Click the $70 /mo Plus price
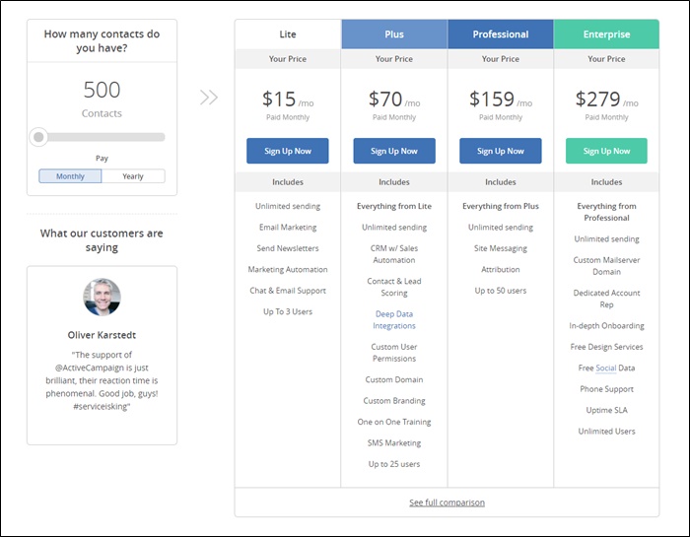The width and height of the screenshot is (690, 537). pyautogui.click(x=394, y=100)
